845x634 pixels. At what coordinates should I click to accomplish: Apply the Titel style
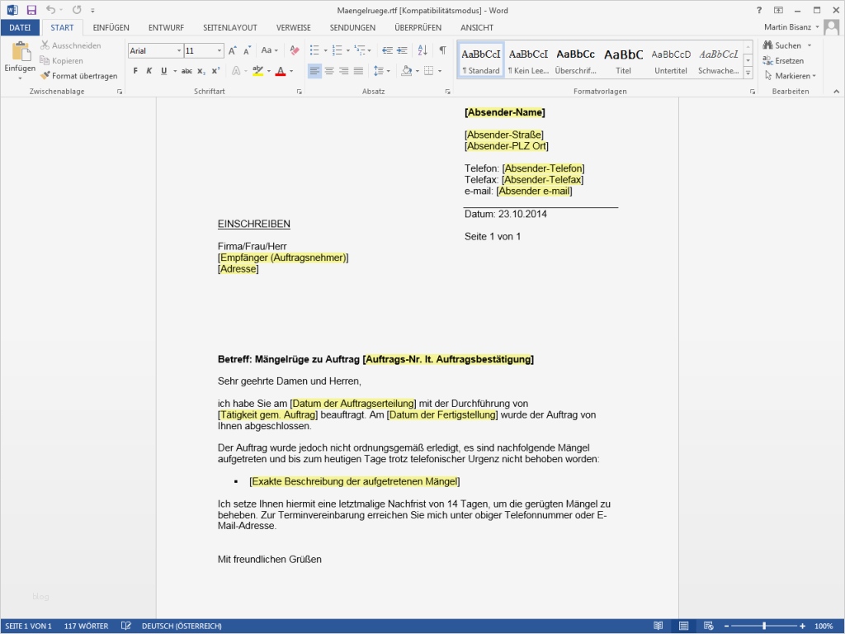[623, 60]
